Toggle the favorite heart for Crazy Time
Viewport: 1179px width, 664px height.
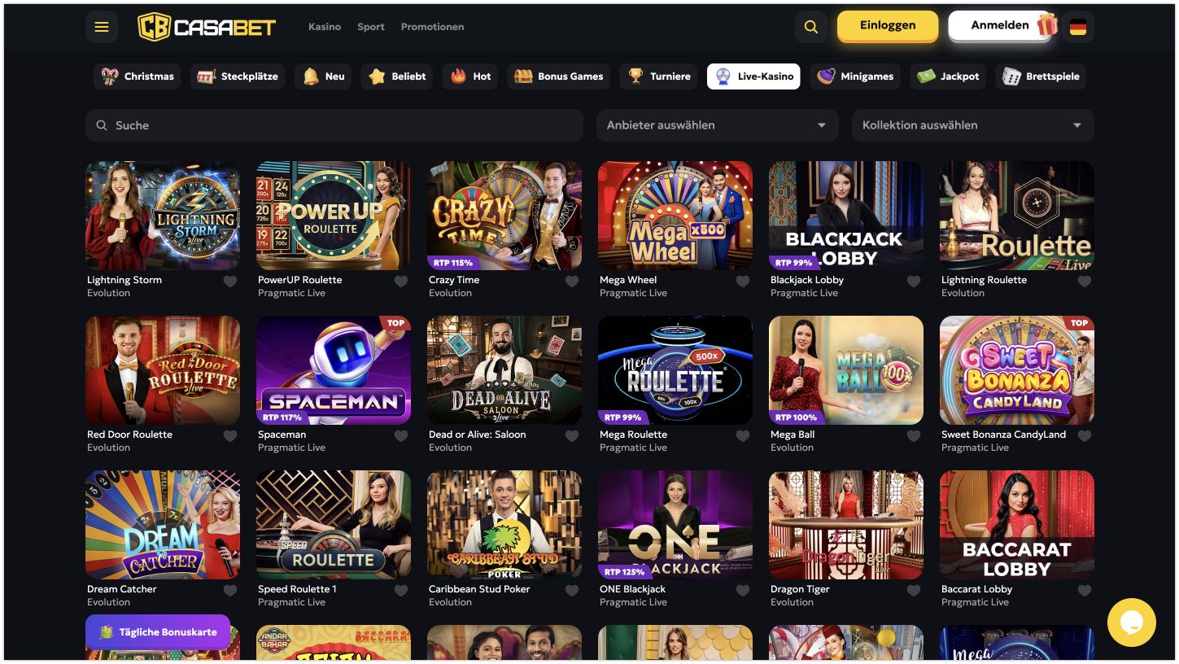point(572,281)
